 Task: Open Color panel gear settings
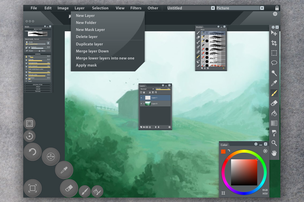click(256, 144)
